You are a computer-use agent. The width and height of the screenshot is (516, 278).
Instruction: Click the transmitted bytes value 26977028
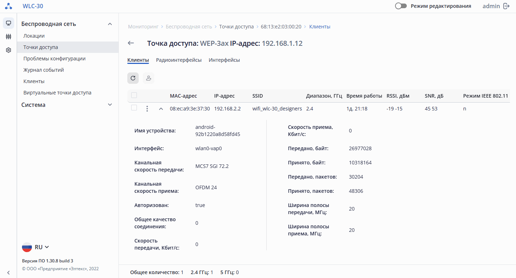point(360,148)
